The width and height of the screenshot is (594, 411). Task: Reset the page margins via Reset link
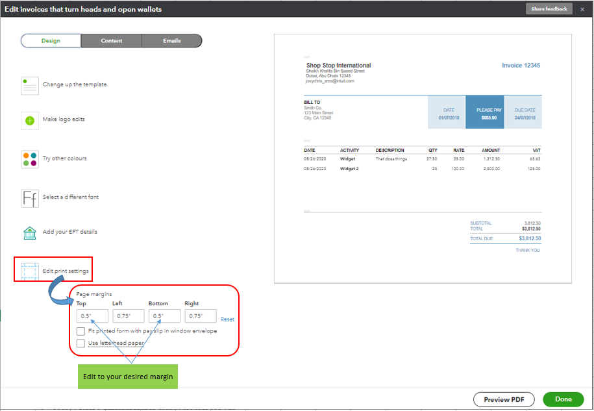point(227,319)
